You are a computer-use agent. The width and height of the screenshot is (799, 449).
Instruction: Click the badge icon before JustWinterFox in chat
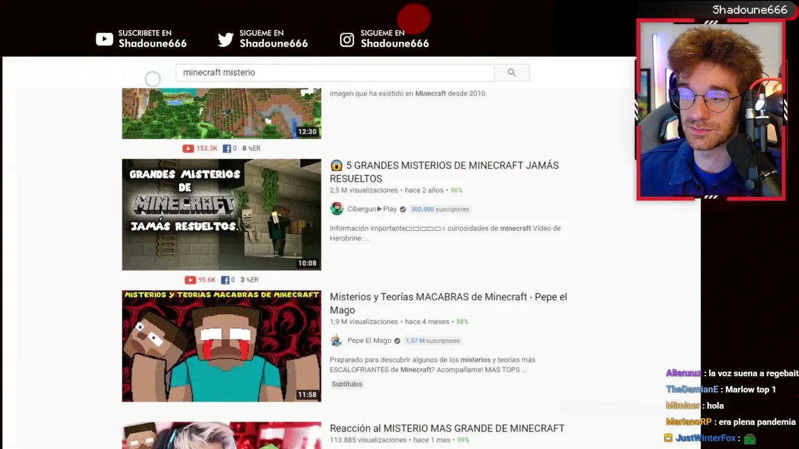pyautogui.click(x=669, y=438)
